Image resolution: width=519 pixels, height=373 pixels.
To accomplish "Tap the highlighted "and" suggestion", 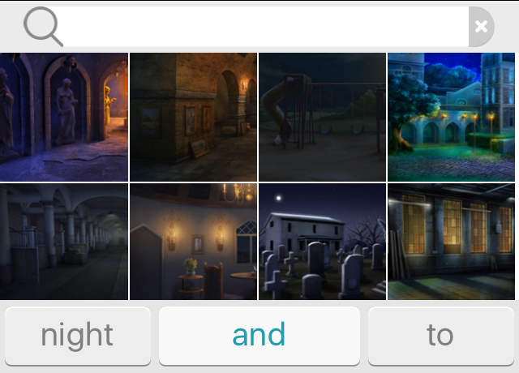I will (x=259, y=337).
